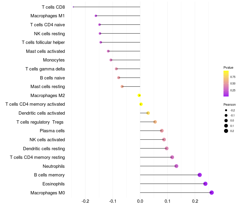
Task: Click the 0.0 Pearson legend circle
Action: pos(226,121)
